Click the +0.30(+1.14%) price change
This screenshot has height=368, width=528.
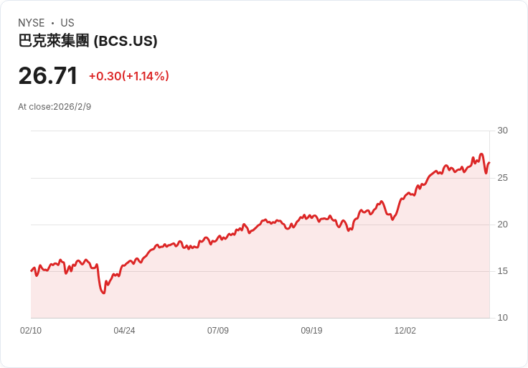128,76
